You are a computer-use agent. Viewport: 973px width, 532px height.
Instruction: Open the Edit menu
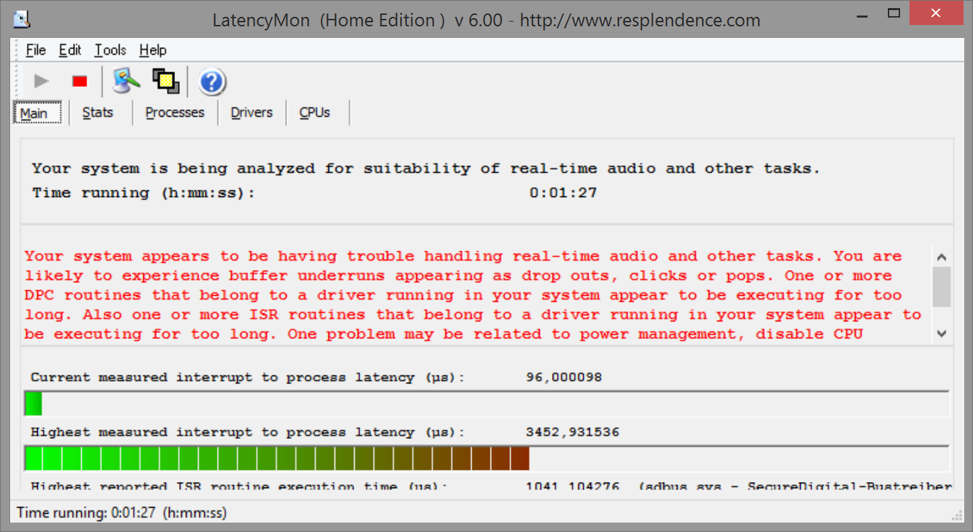click(x=70, y=50)
